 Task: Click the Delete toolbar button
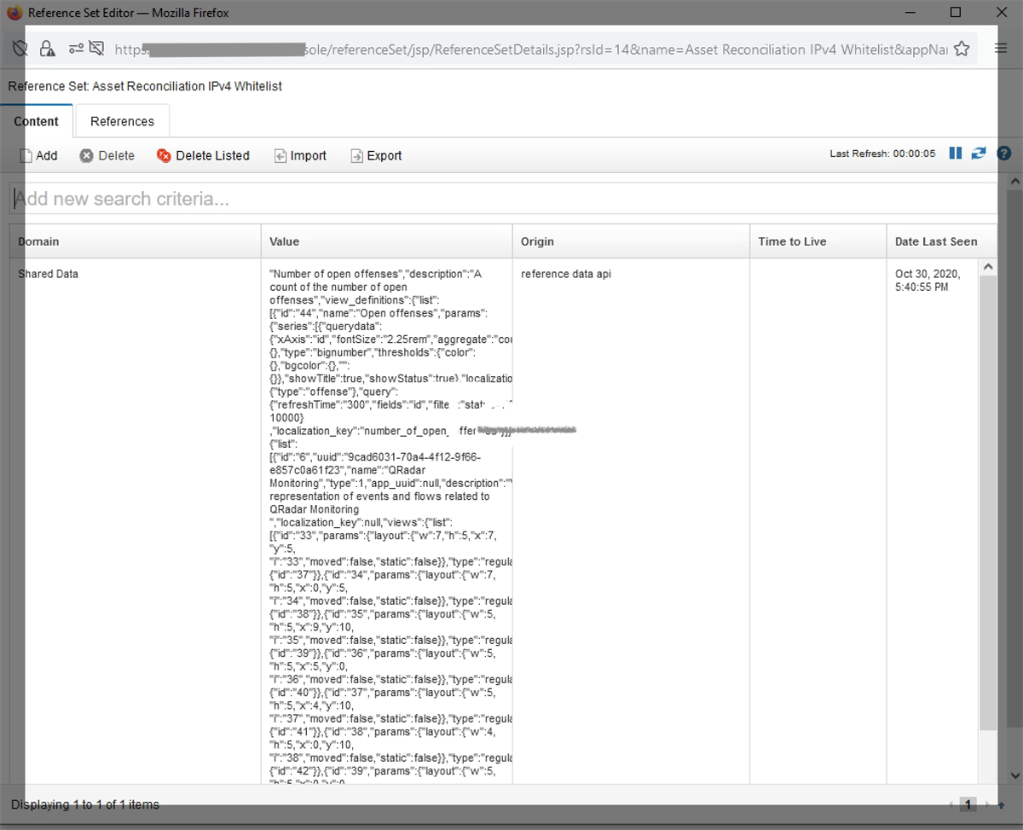[107, 155]
